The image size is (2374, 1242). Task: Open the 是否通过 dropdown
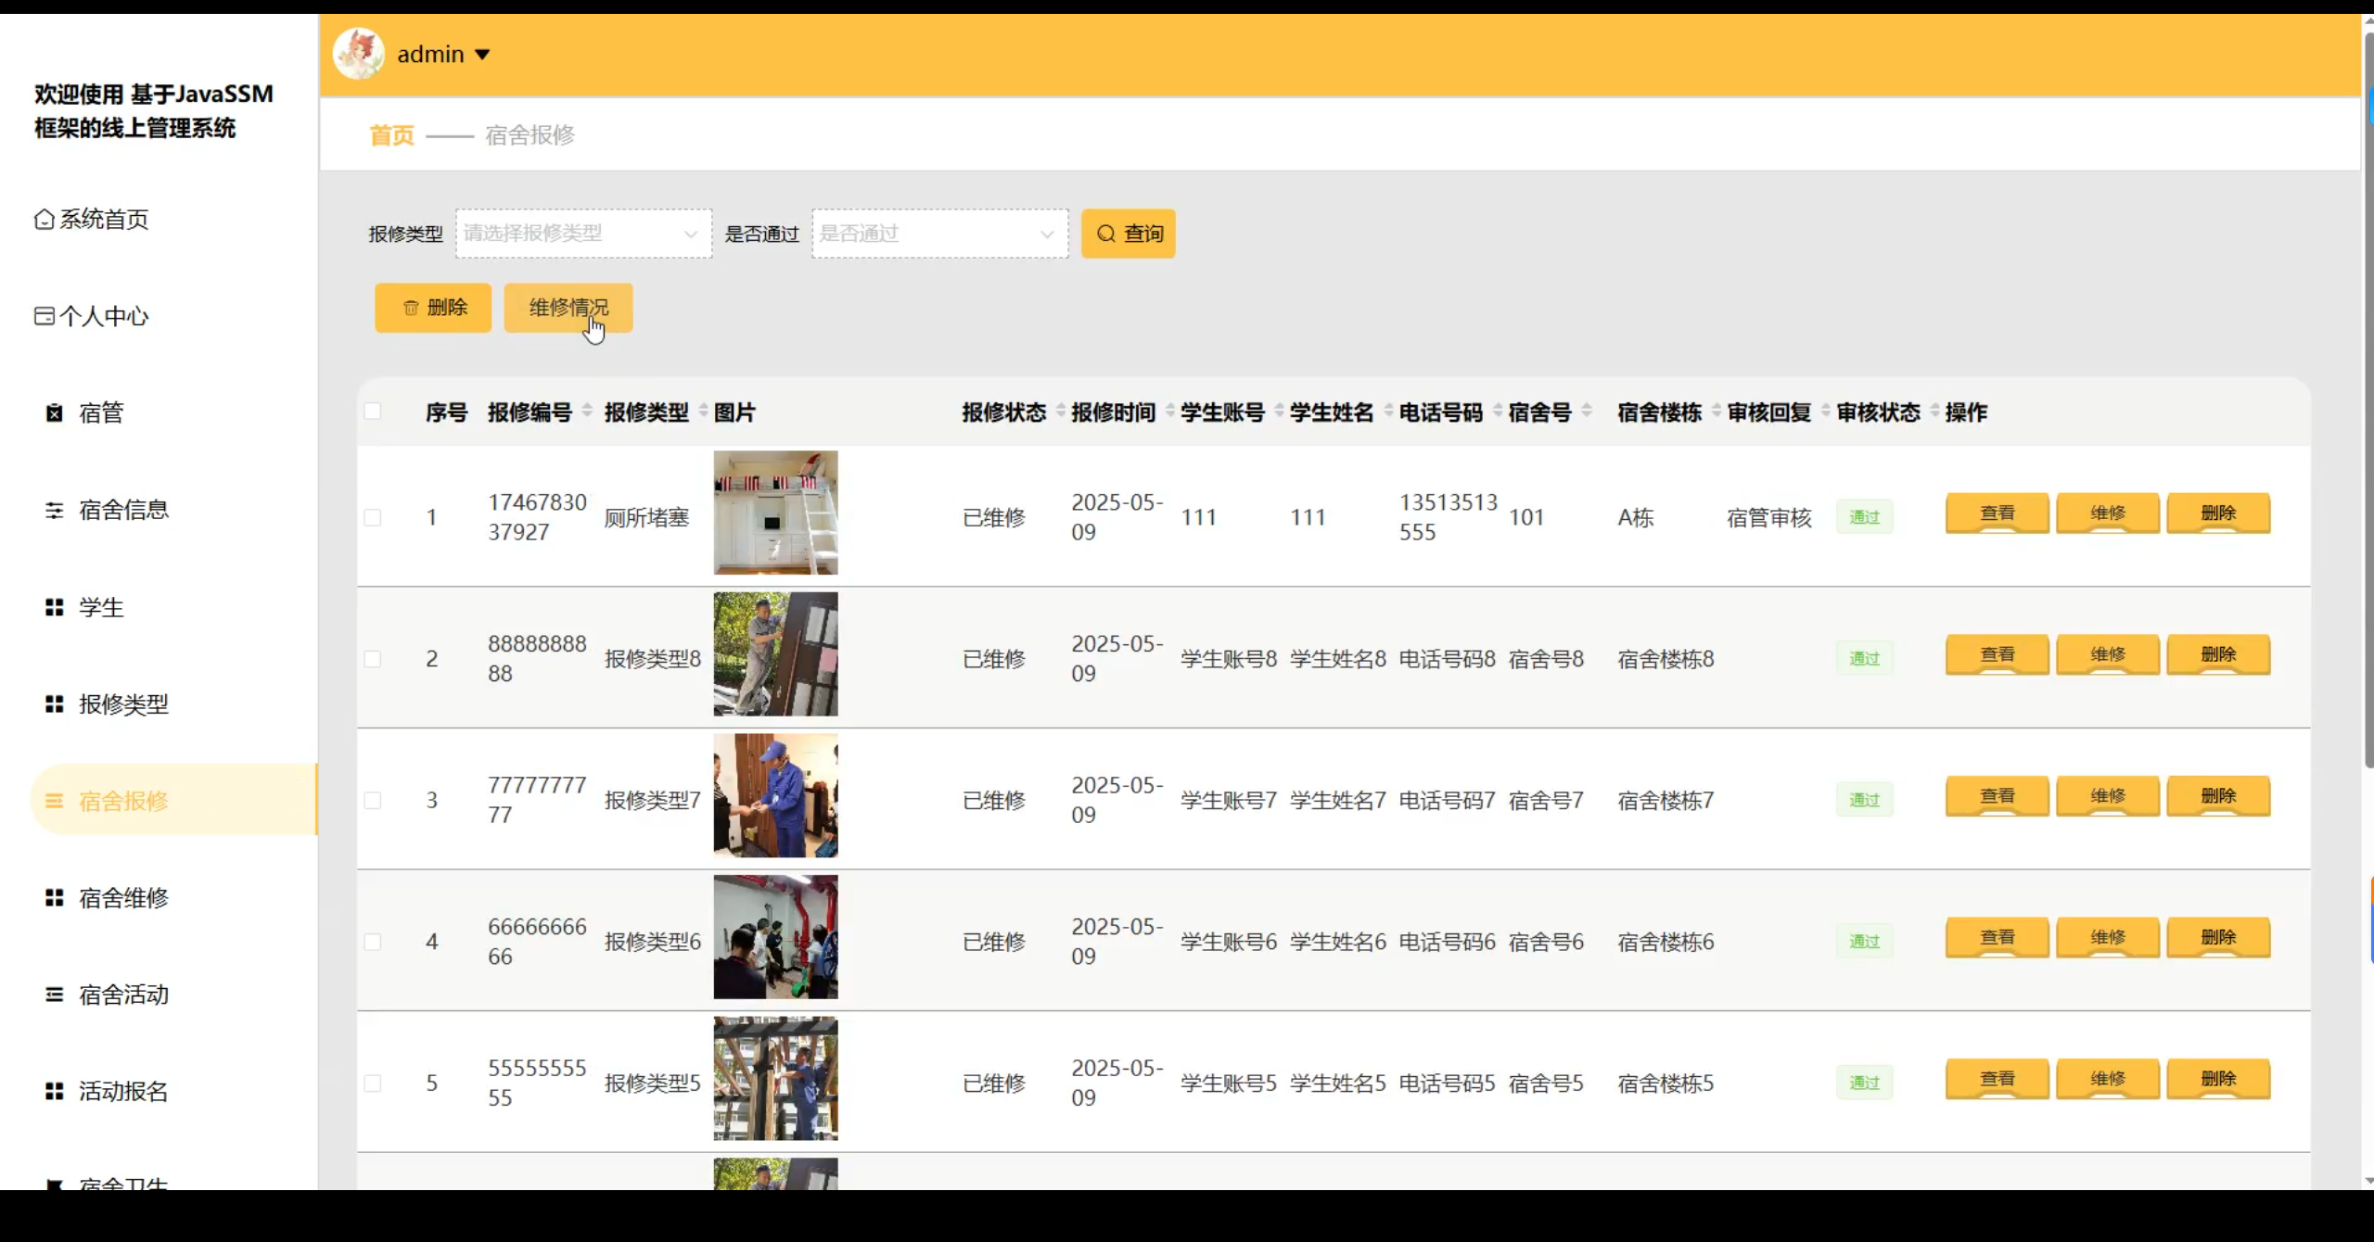point(938,234)
